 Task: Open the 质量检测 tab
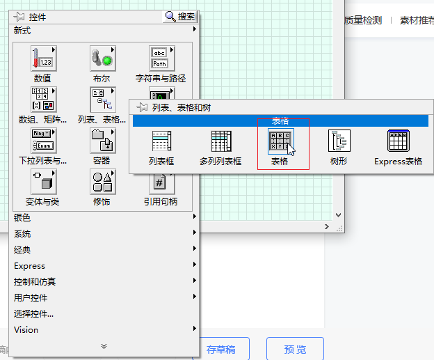(363, 20)
